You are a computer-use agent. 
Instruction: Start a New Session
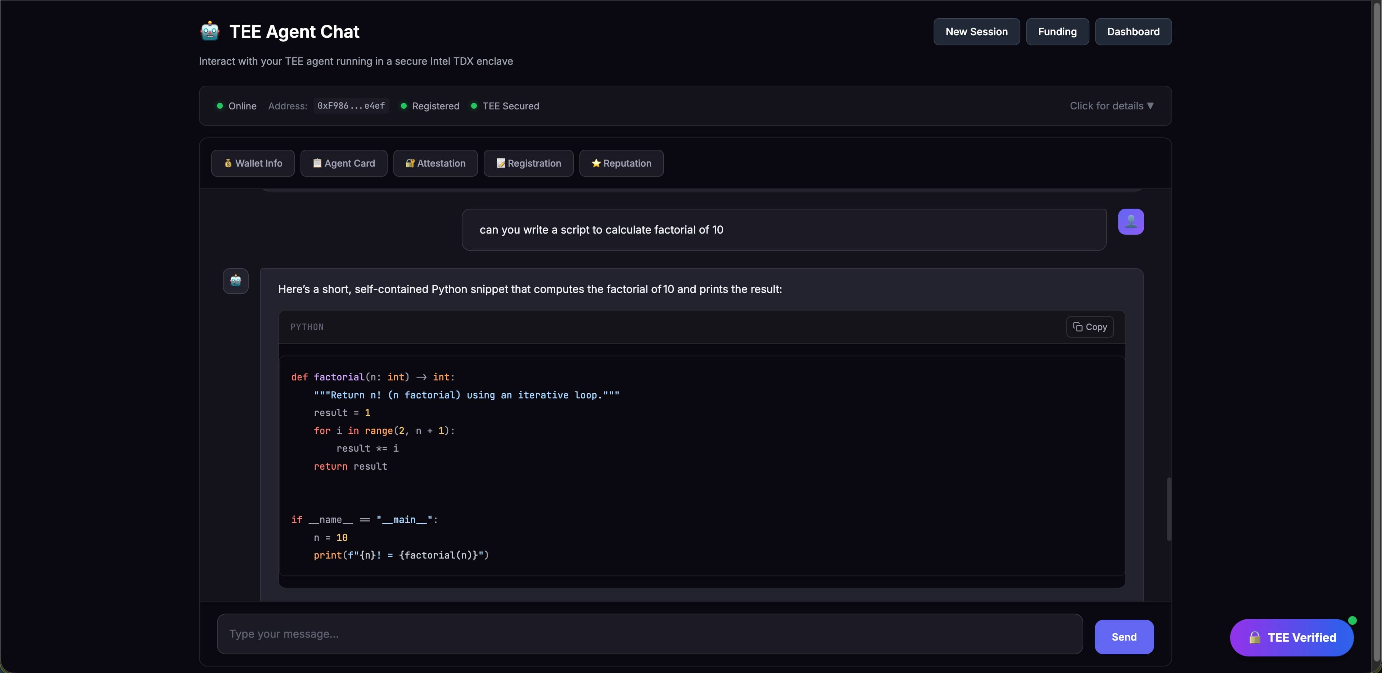click(x=976, y=32)
